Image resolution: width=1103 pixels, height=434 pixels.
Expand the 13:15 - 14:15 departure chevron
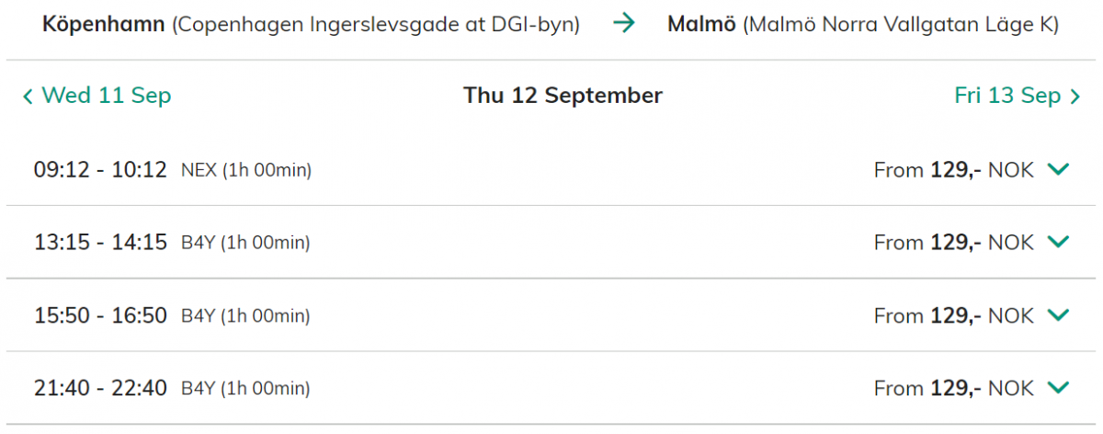[x=1059, y=242]
